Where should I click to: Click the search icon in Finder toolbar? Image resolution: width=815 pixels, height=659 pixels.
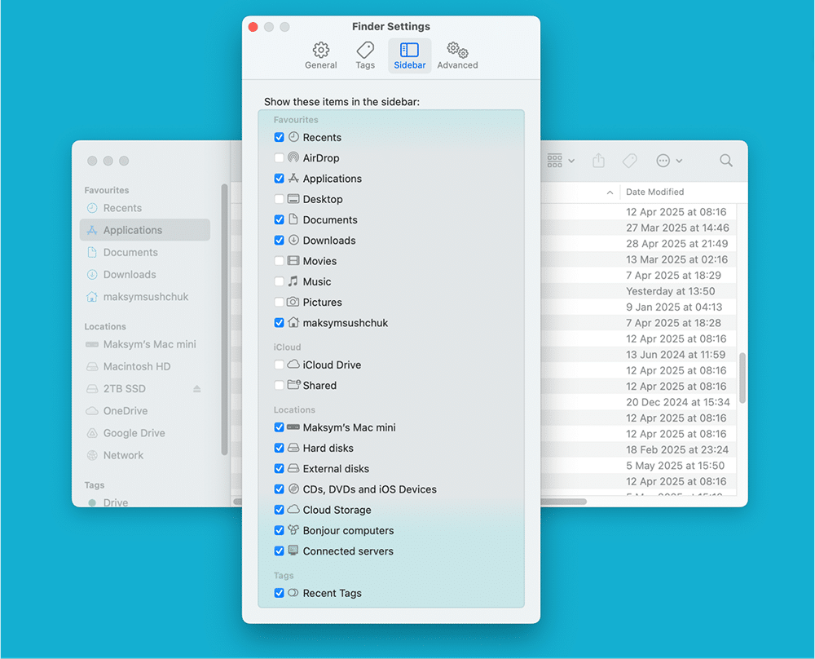pyautogui.click(x=726, y=161)
